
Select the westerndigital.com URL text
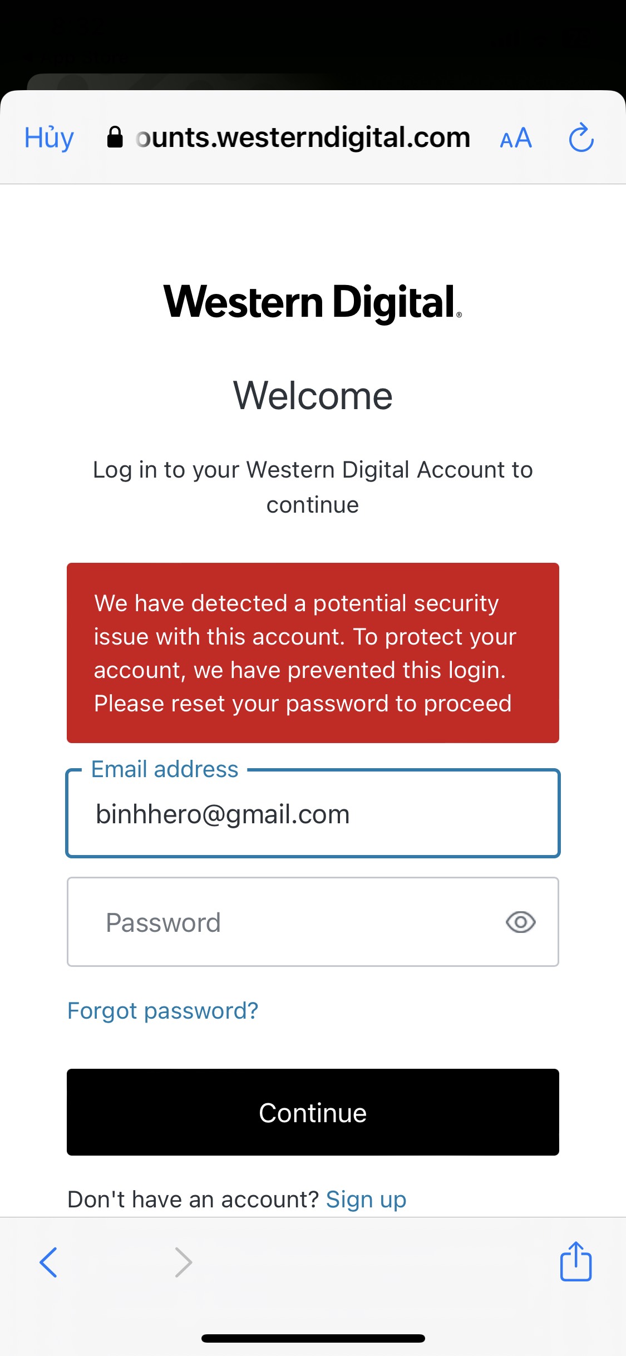click(x=303, y=137)
